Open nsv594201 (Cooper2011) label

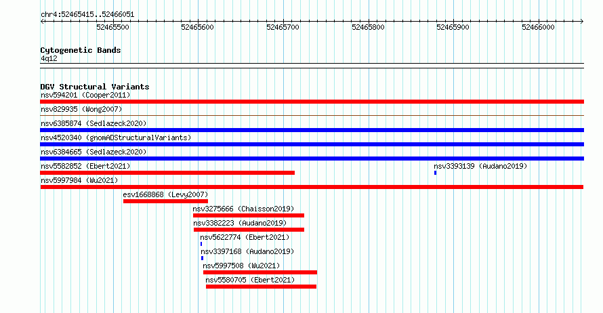pyautogui.click(x=85, y=95)
